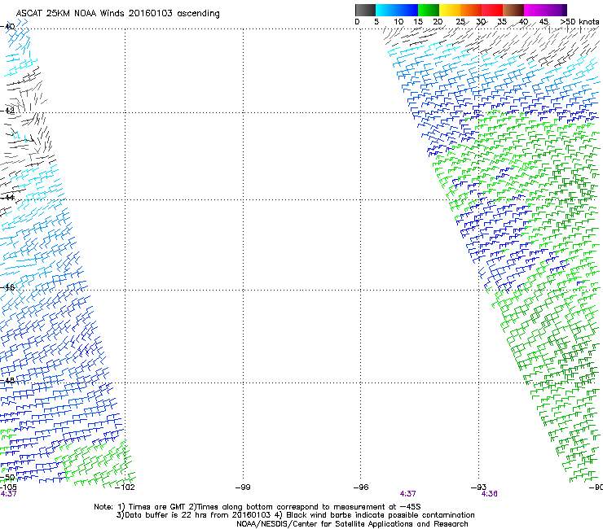Select the cyan-blue 5-15 knots color band
603x529 pixels.
[397, 10]
